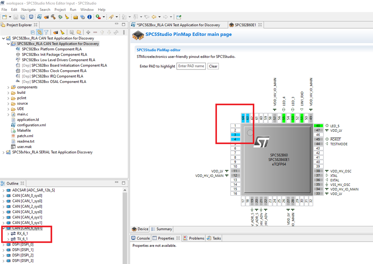Open dropdown next to Run toolbox icon
This screenshot has height=264, width=373.
[104, 17]
